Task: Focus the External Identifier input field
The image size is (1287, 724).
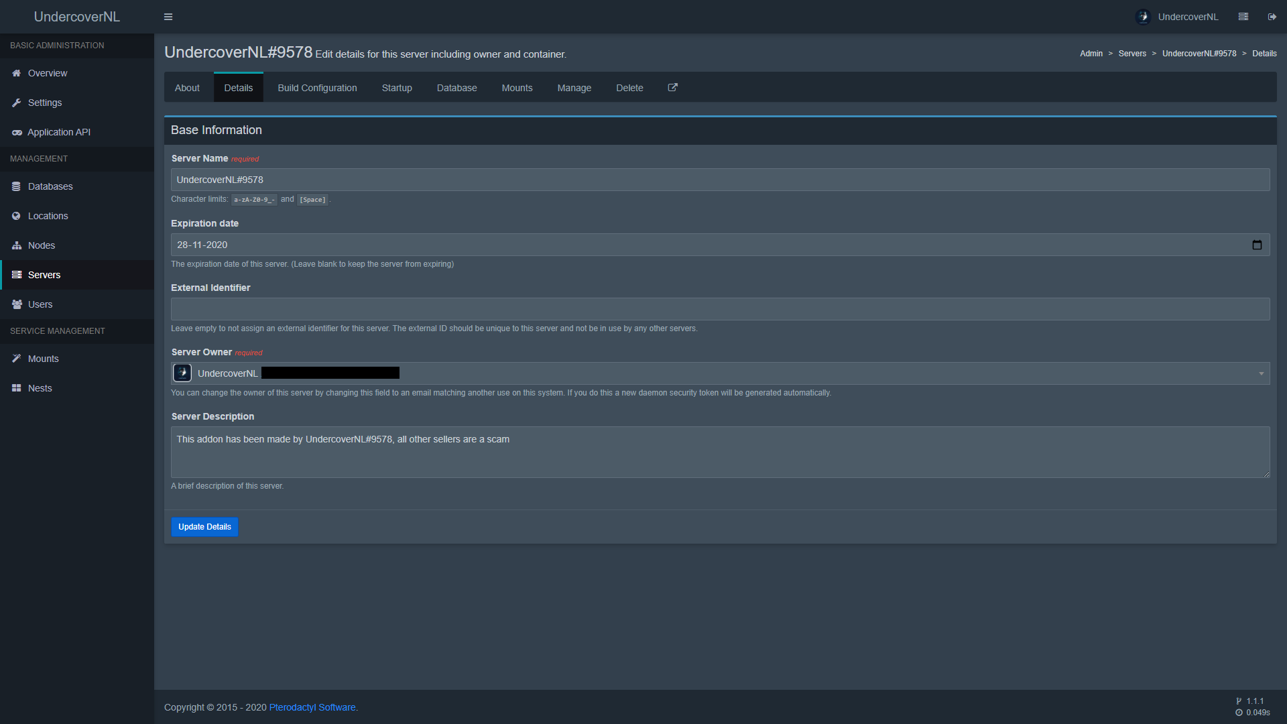Action: point(720,309)
